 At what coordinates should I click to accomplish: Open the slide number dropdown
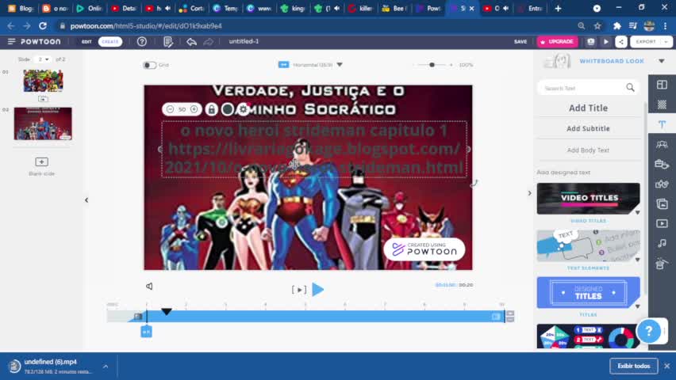click(43, 59)
